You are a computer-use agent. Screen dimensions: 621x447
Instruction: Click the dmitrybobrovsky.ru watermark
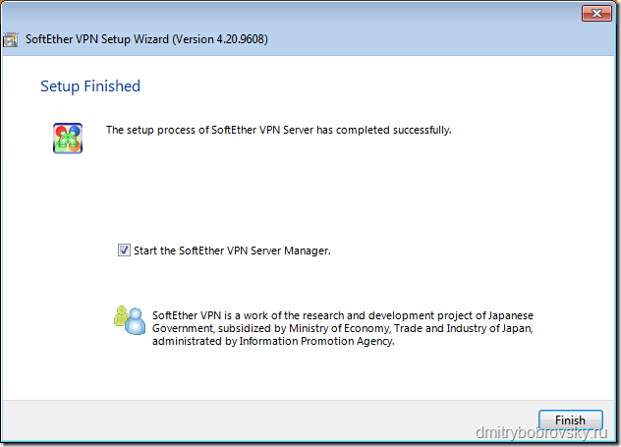pyautogui.click(x=541, y=432)
